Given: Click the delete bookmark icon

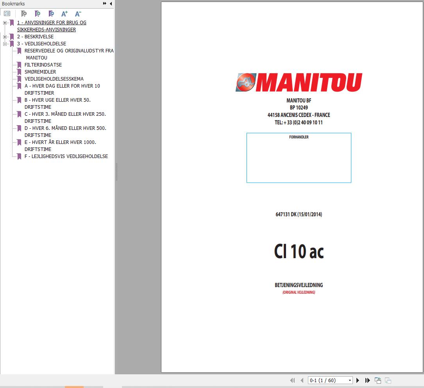Looking at the screenshot, I should point(24,14).
